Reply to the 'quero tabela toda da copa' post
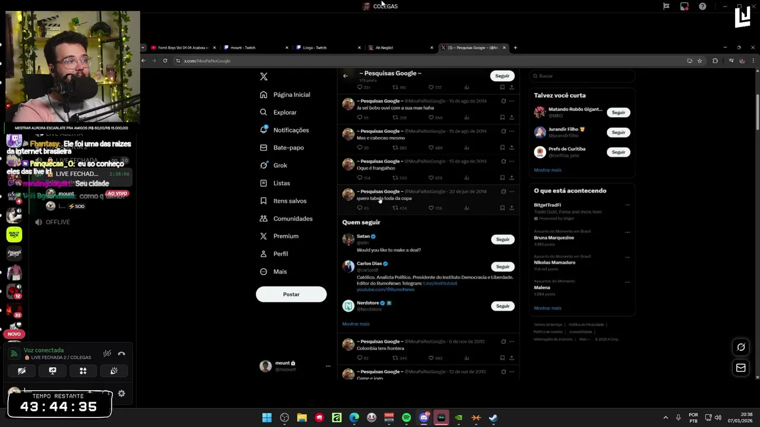 (x=359, y=208)
